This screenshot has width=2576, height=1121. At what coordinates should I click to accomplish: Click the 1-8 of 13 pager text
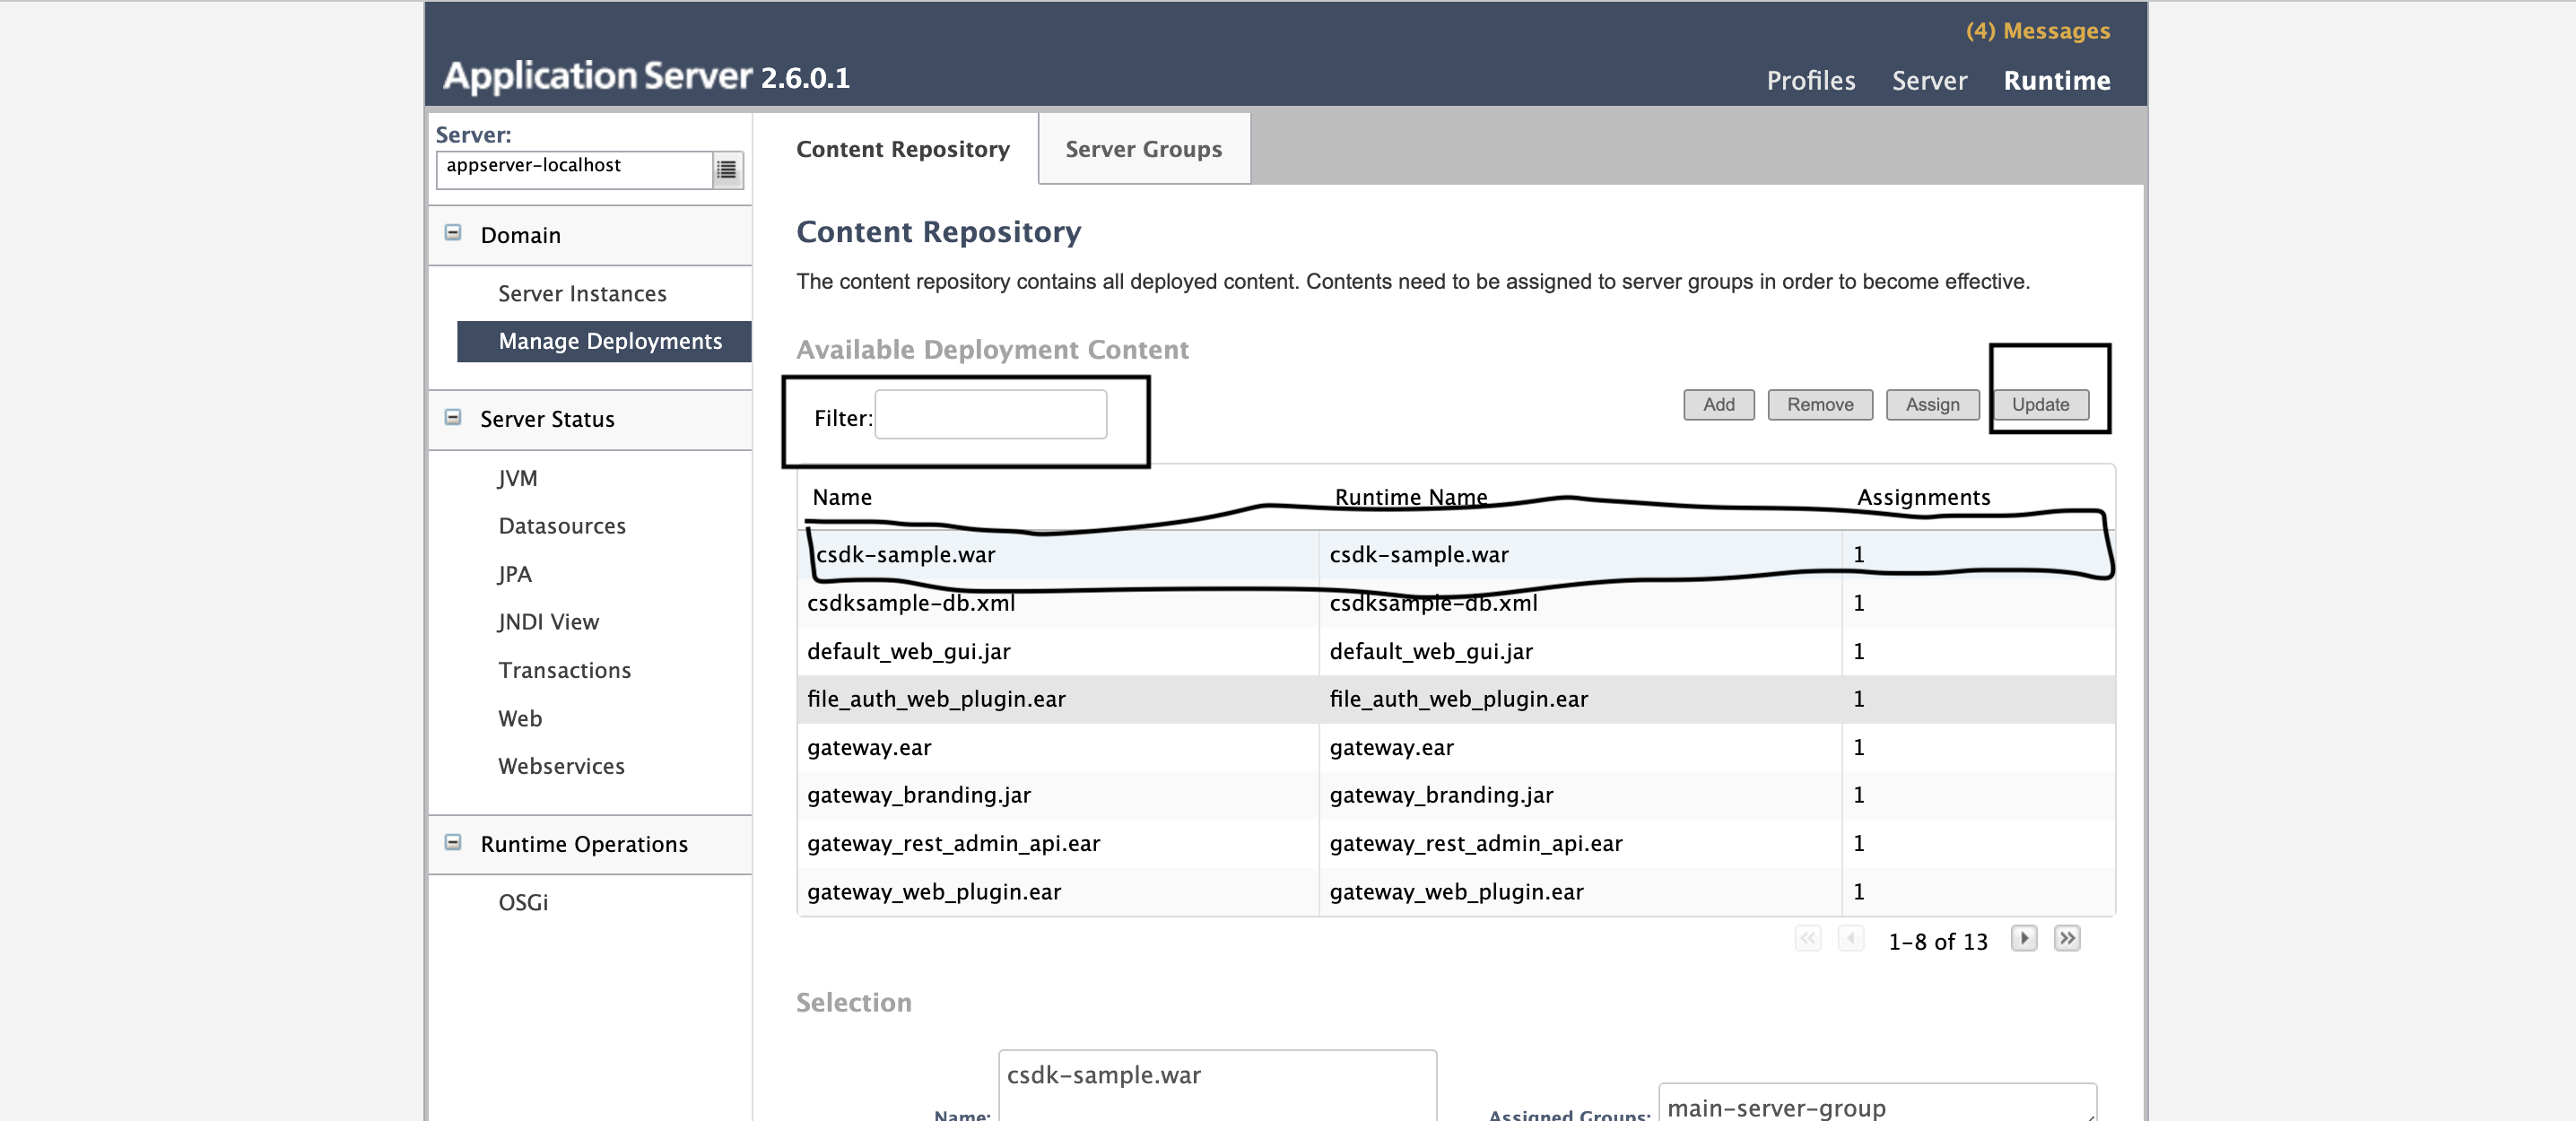pos(1937,941)
